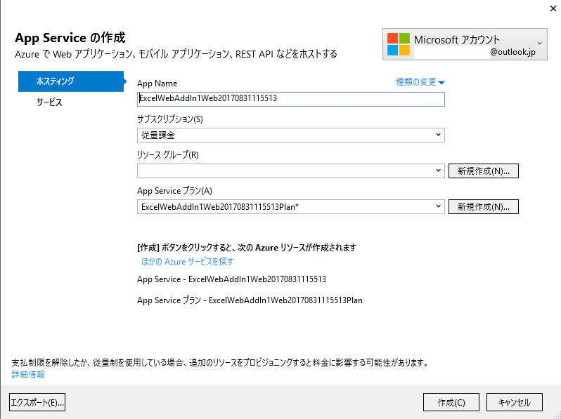561x419 pixels.
Task: Expand the App Service プラン combo box
Action: [291, 206]
